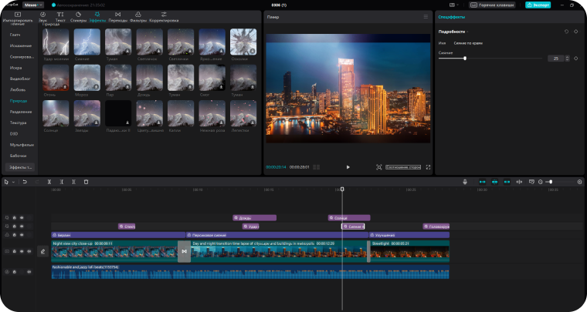Click the reset icon in Подробности section
Image resolution: width=587 pixels, height=312 pixels.
coord(566,32)
